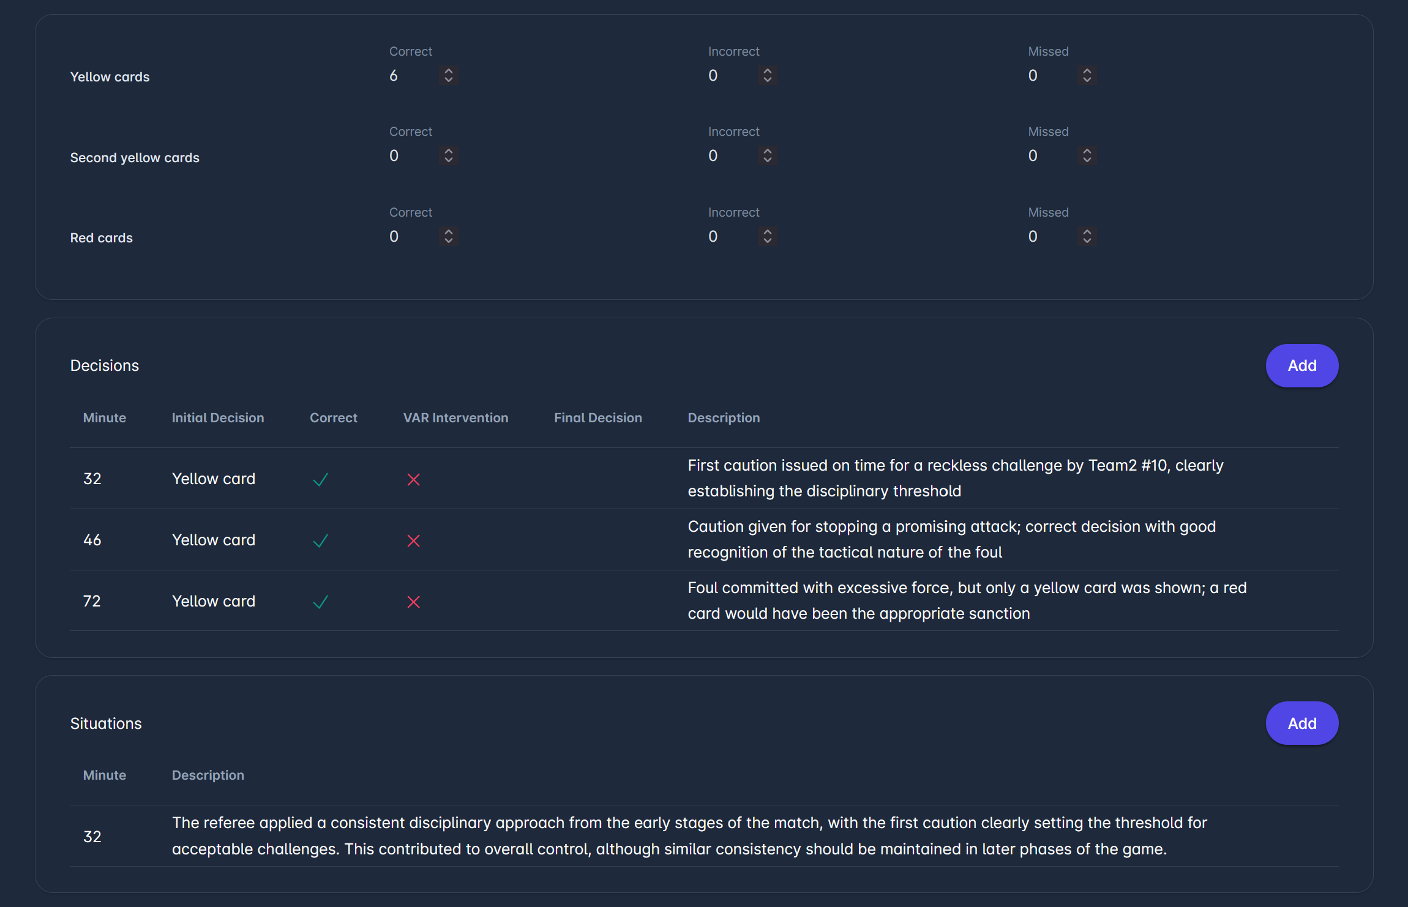Image resolution: width=1408 pixels, height=907 pixels.
Task: Click the VAR Intervention column header
Action: point(455,418)
